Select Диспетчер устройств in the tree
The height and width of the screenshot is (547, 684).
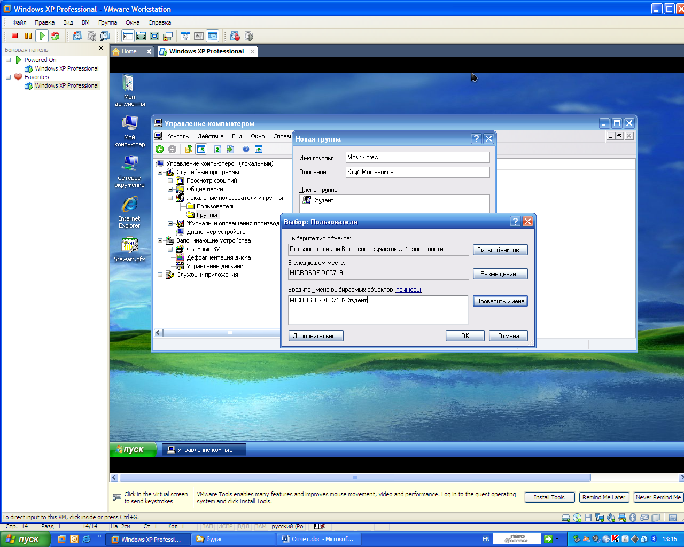[x=216, y=232]
